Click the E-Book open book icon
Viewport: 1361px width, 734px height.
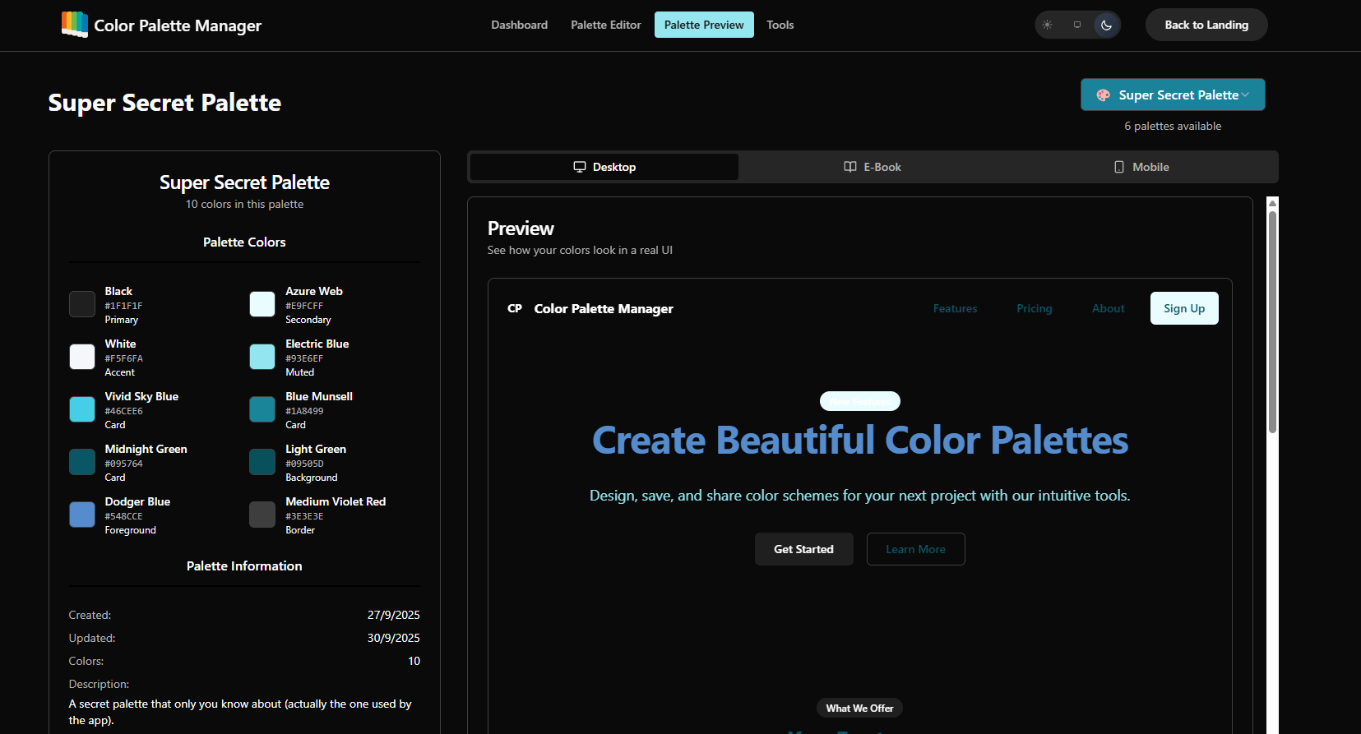[849, 167]
